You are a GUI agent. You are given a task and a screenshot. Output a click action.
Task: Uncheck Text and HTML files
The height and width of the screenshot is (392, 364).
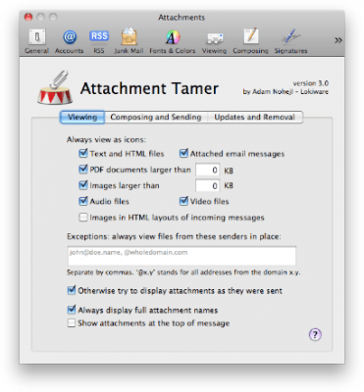point(83,153)
